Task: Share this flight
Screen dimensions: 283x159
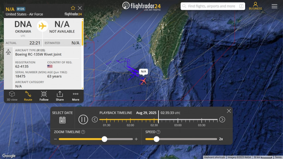Action: 60,96
